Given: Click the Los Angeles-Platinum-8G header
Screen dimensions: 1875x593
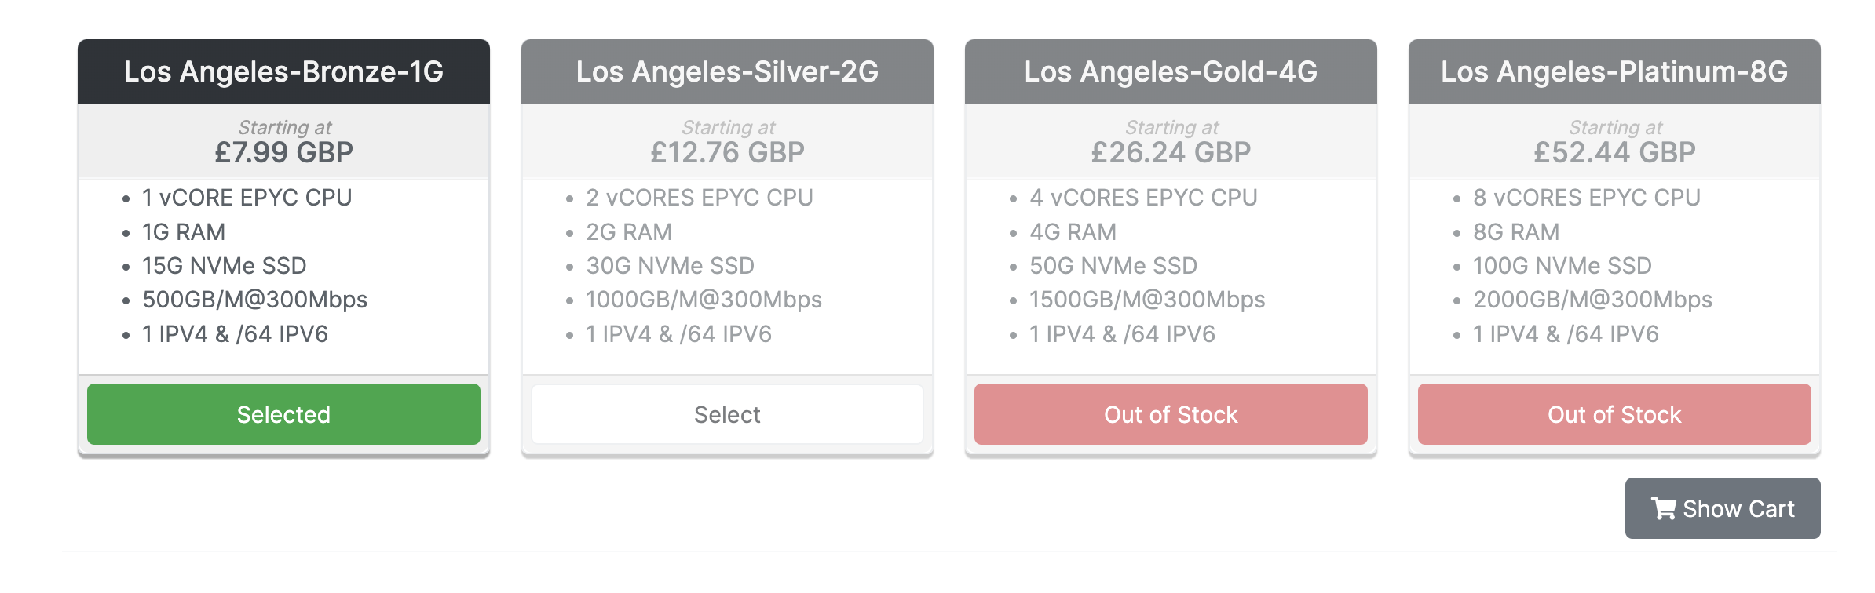Looking at the screenshot, I should (1614, 71).
